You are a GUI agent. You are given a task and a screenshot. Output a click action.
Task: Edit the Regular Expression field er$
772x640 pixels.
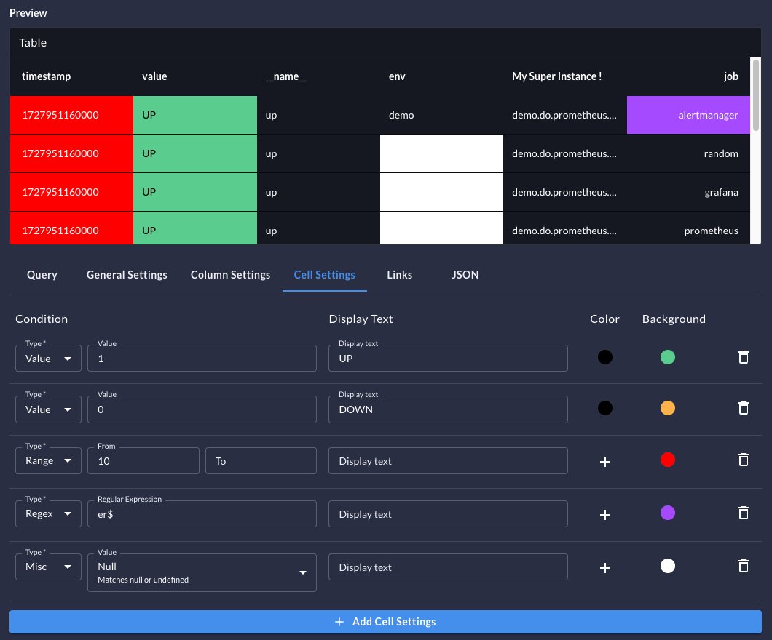[x=202, y=513]
